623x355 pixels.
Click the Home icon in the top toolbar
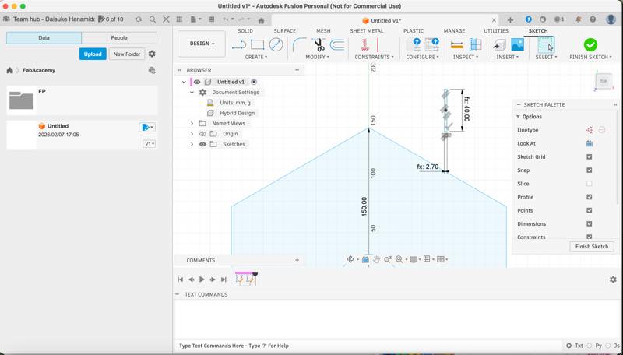pyautogui.click(x=261, y=20)
